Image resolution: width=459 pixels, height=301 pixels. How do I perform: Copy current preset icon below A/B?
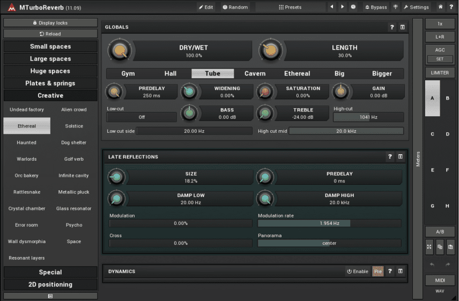click(440, 247)
